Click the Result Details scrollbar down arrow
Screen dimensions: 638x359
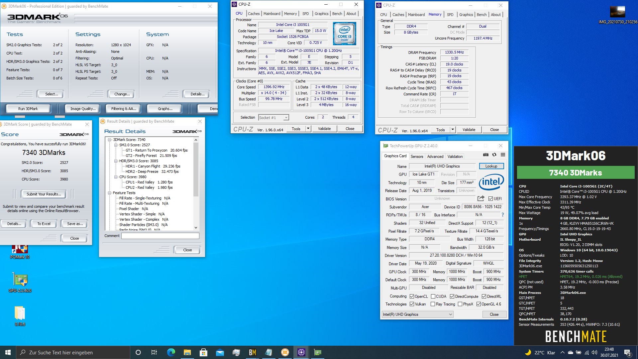click(196, 228)
